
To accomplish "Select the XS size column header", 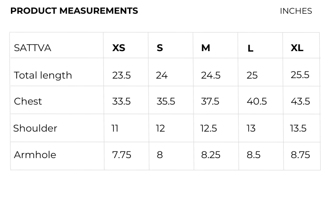I will 119,48.
